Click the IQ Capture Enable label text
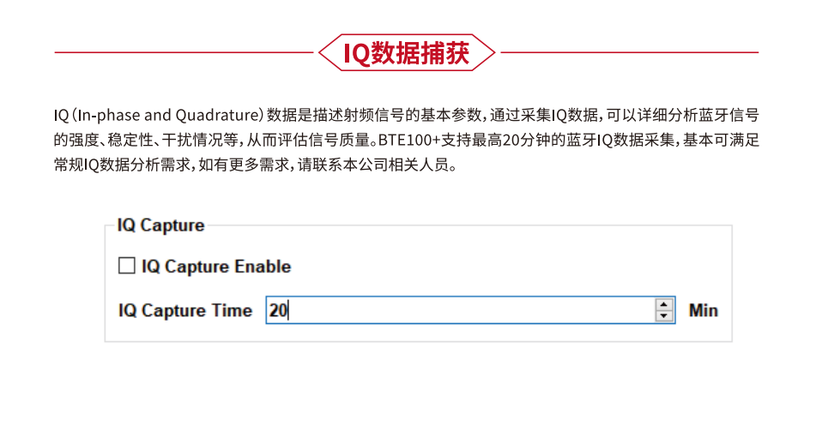This screenshot has width=816, height=432. [x=216, y=267]
